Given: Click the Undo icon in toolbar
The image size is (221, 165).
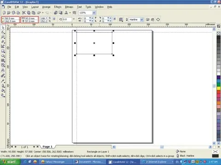Looking at the screenshot, I should (x=39, y=13).
